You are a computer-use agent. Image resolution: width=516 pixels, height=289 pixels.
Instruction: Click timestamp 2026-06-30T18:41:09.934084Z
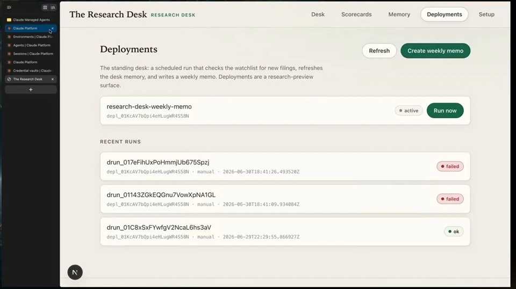coord(261,204)
